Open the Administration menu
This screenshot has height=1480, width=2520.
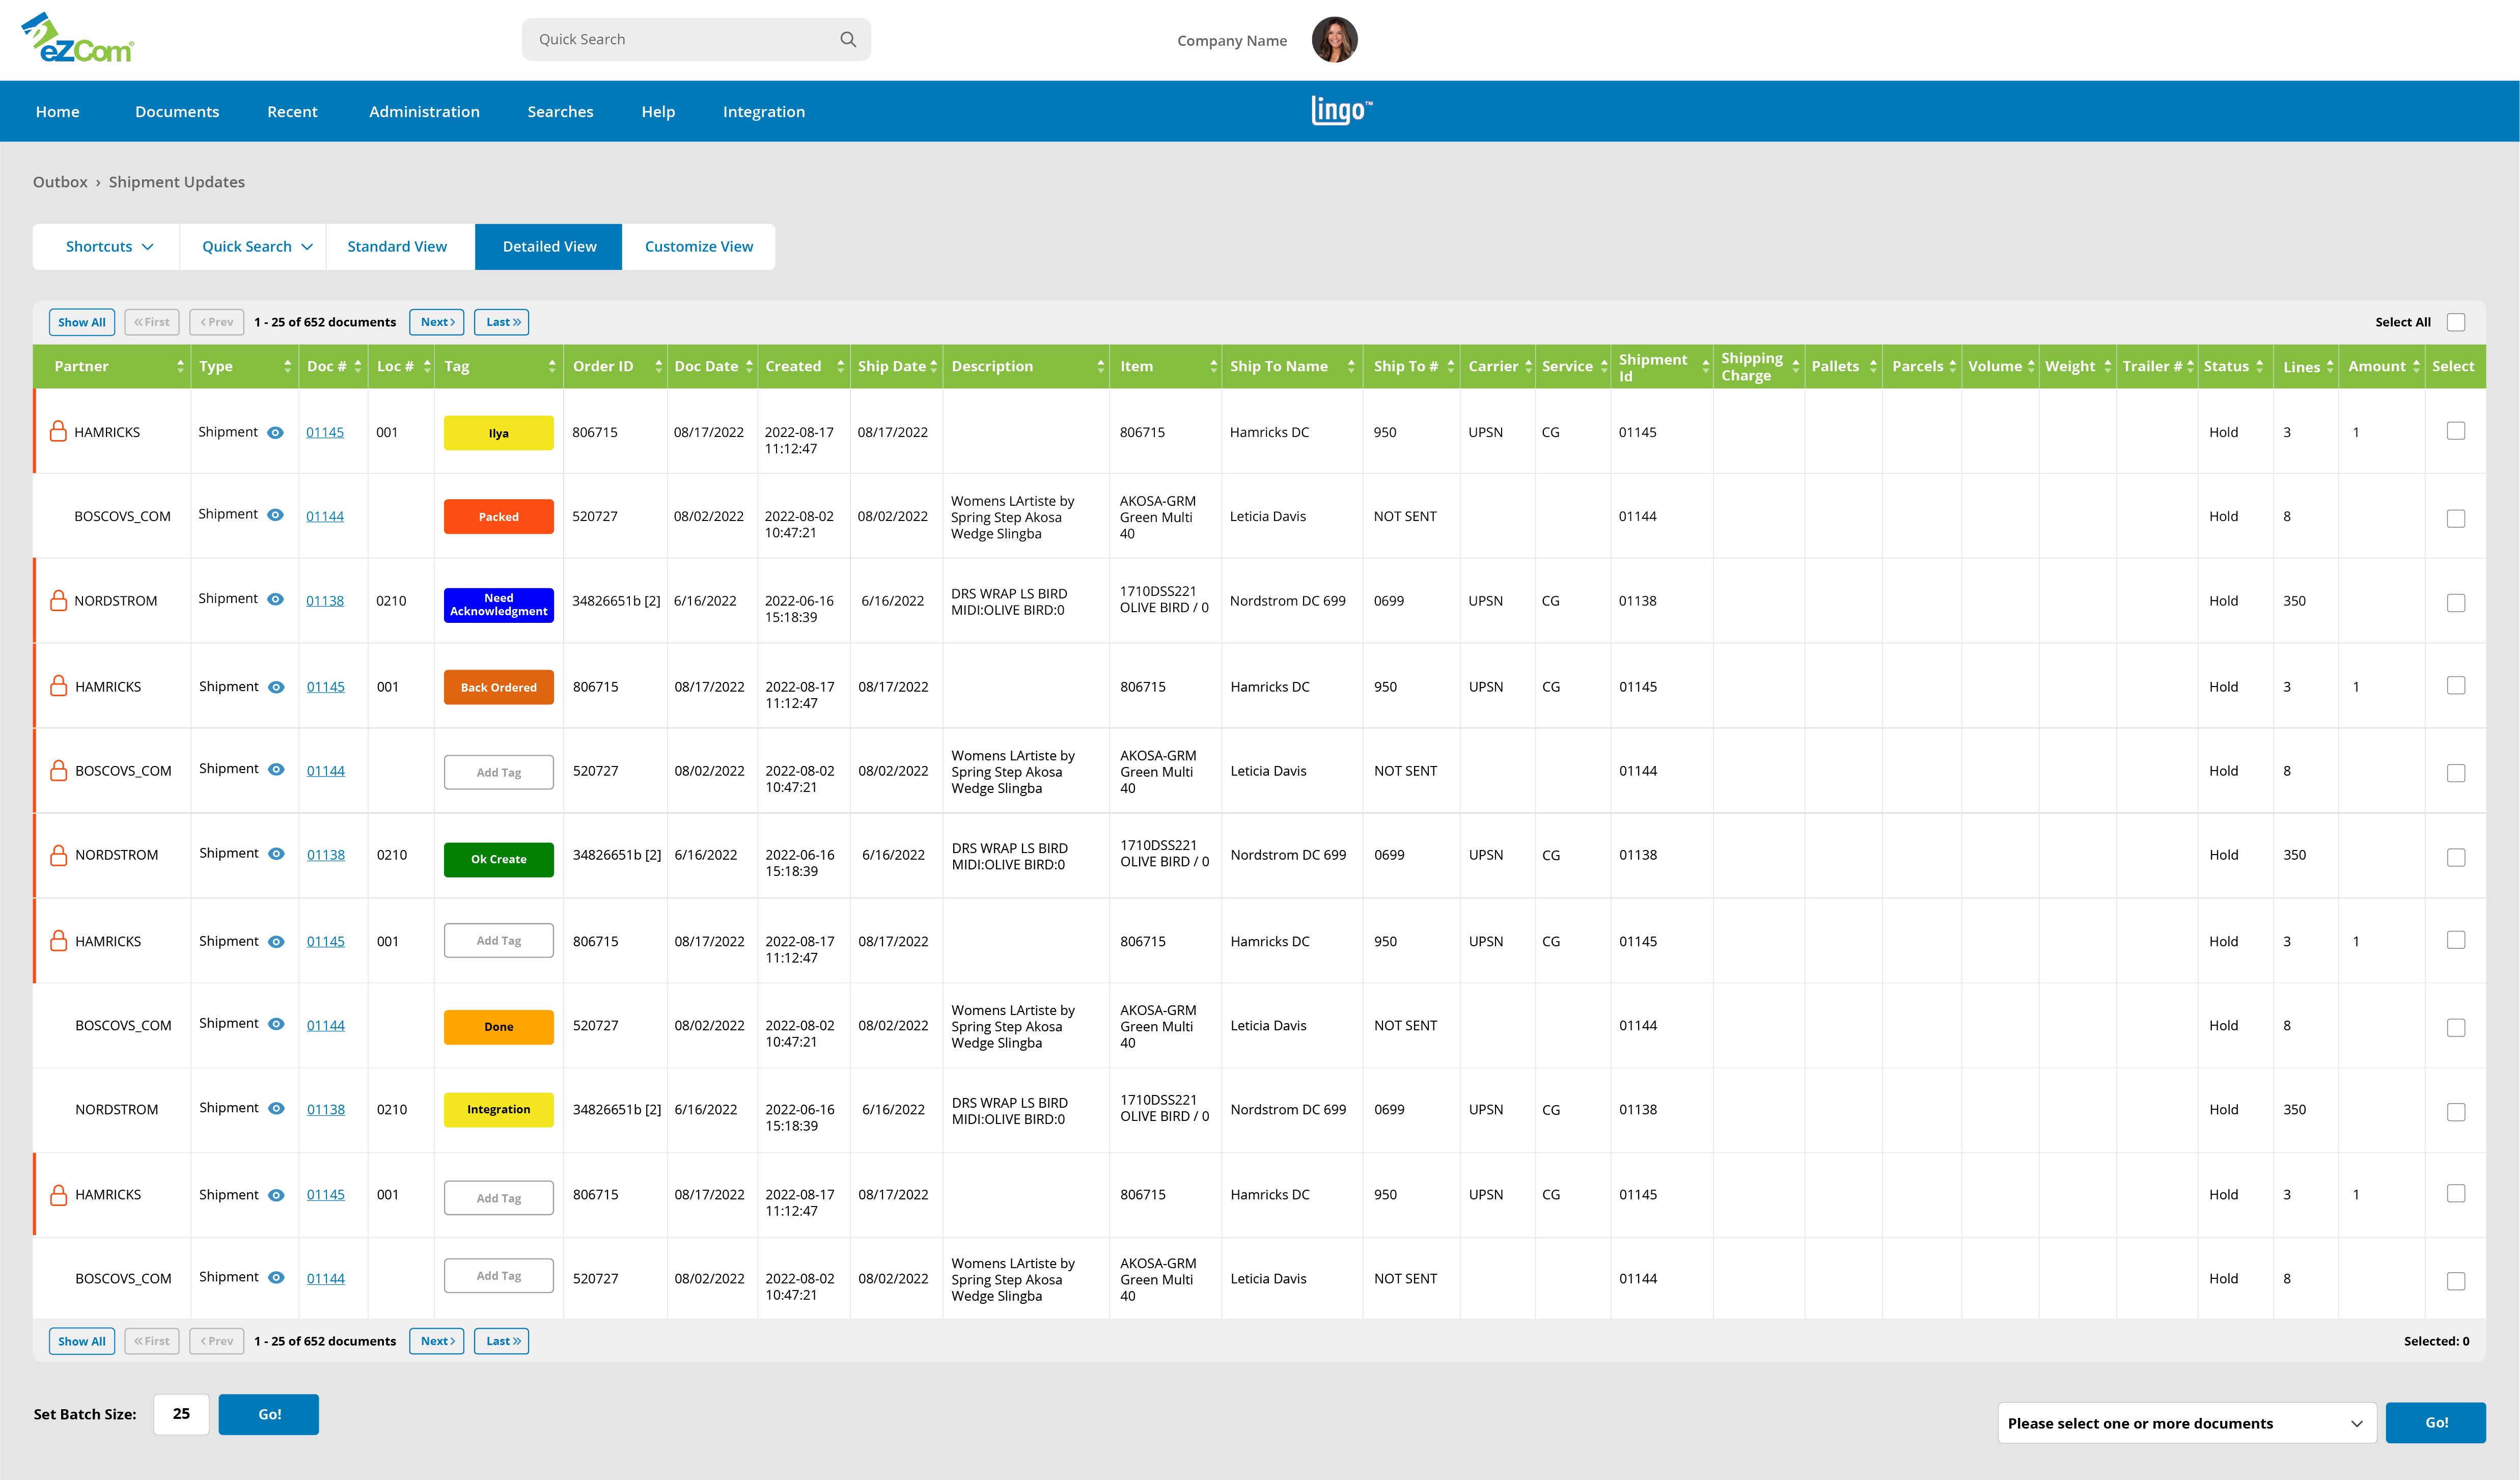click(424, 111)
